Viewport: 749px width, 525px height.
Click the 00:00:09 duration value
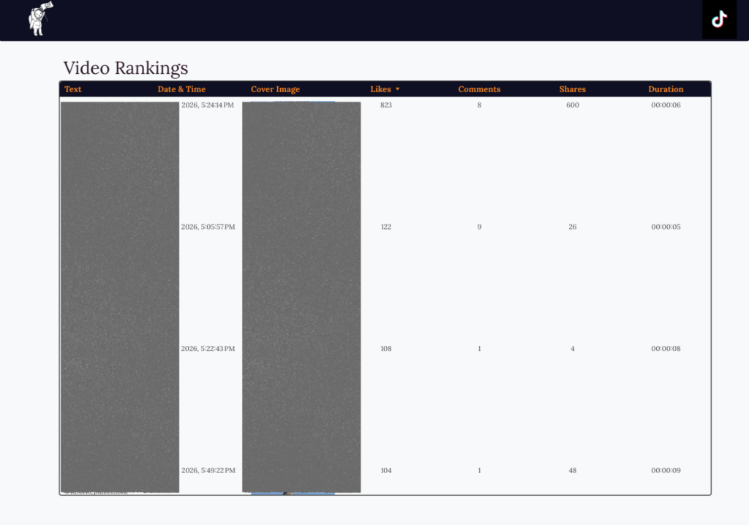coord(666,470)
